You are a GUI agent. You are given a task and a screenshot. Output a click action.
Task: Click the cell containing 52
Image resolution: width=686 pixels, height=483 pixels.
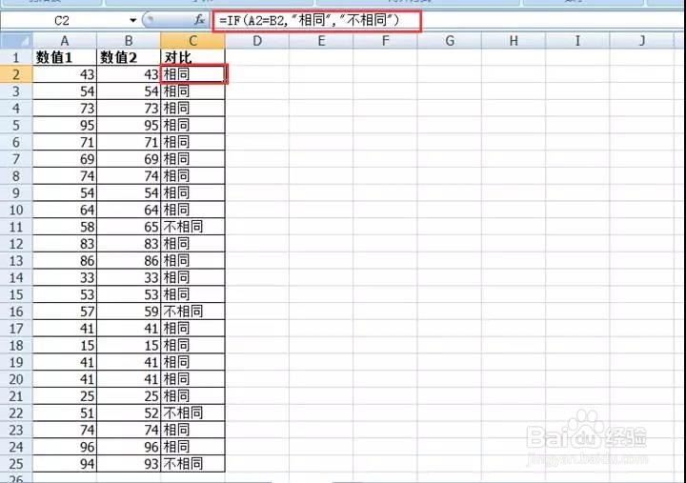click(129, 413)
